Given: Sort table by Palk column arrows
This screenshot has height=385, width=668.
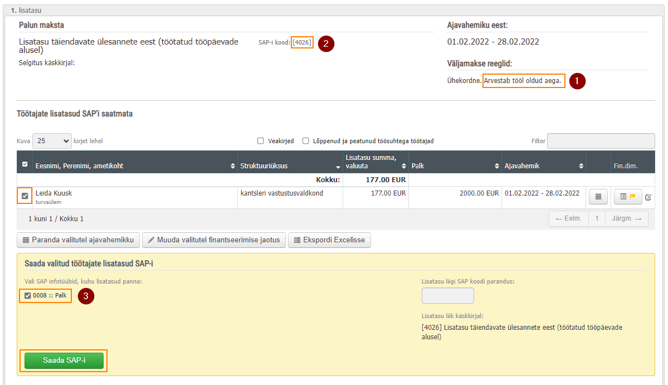Looking at the screenshot, I should [x=497, y=166].
